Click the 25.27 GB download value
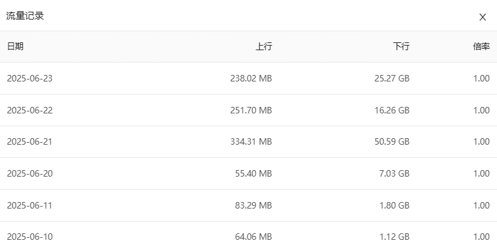The height and width of the screenshot is (247, 497). click(x=392, y=78)
